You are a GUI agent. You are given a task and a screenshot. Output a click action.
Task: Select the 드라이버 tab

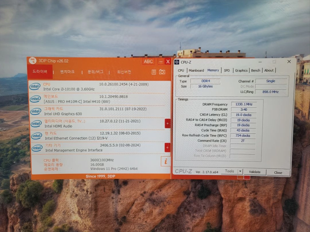tap(40, 71)
